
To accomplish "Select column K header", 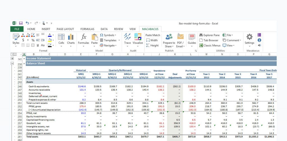I will tap(175, 54).
